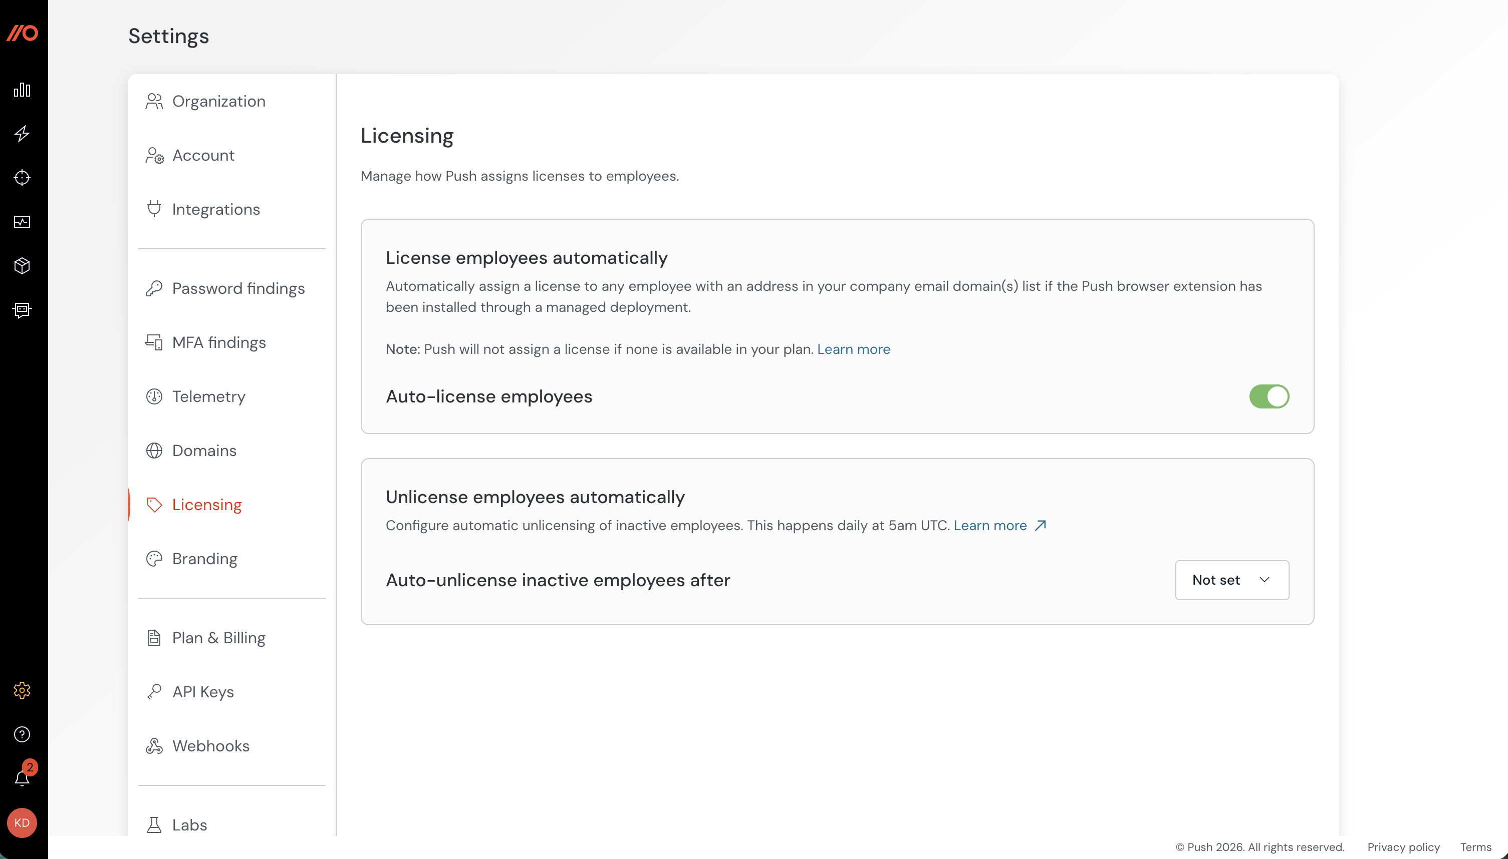Open the Plan & Billing section
The image size is (1508, 859).
218,638
